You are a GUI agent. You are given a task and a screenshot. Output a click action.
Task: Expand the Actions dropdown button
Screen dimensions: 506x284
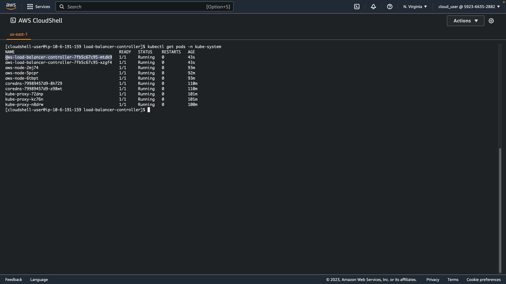[465, 21]
